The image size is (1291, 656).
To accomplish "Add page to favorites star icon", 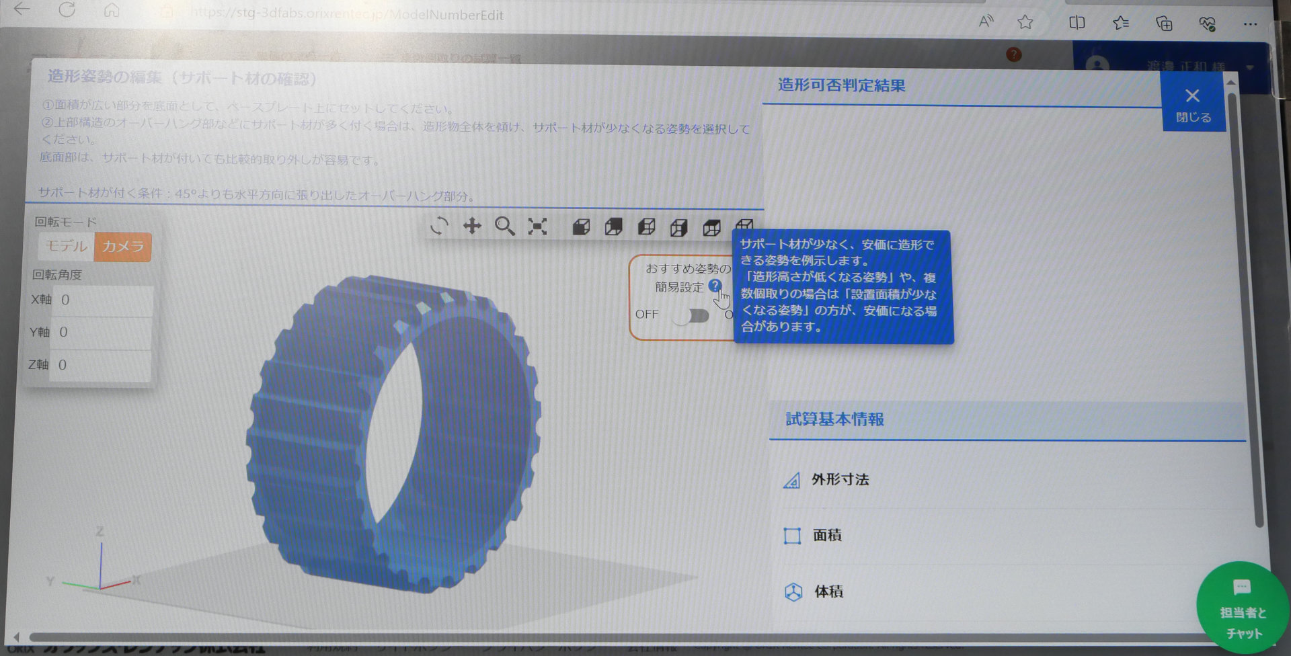I will coord(1025,22).
